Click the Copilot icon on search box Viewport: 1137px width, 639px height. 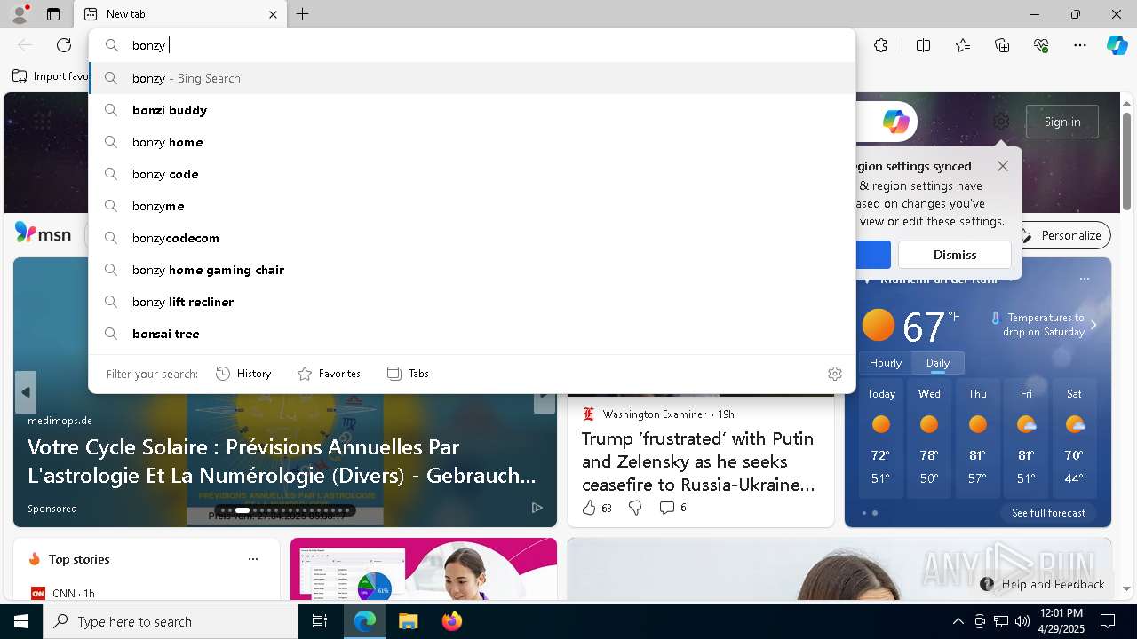[895, 122]
